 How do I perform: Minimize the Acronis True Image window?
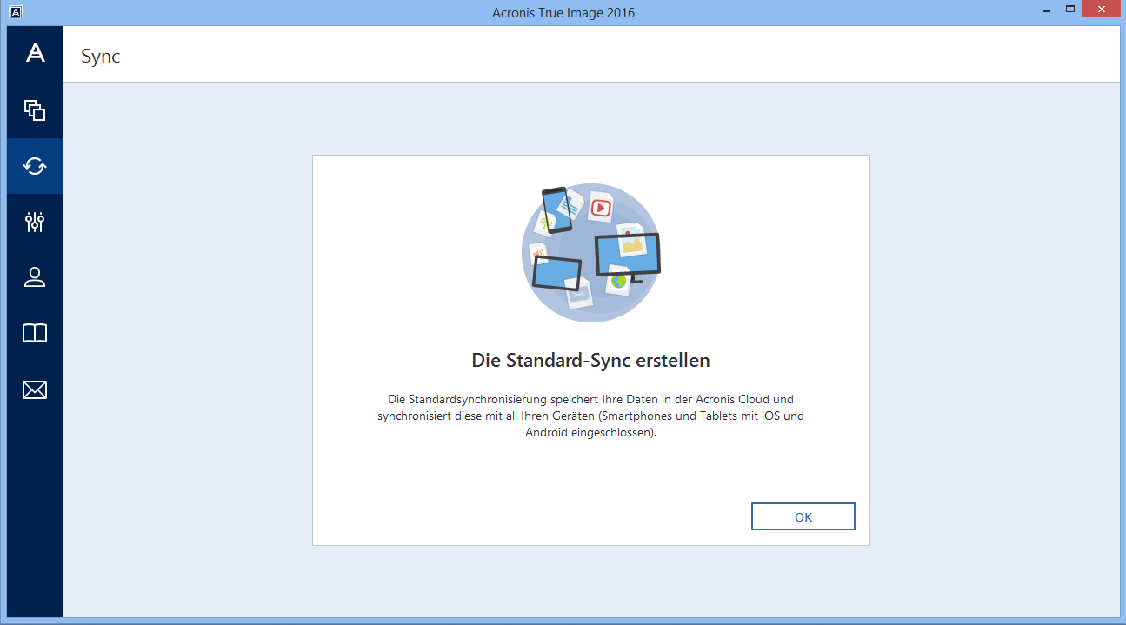pyautogui.click(x=1048, y=10)
